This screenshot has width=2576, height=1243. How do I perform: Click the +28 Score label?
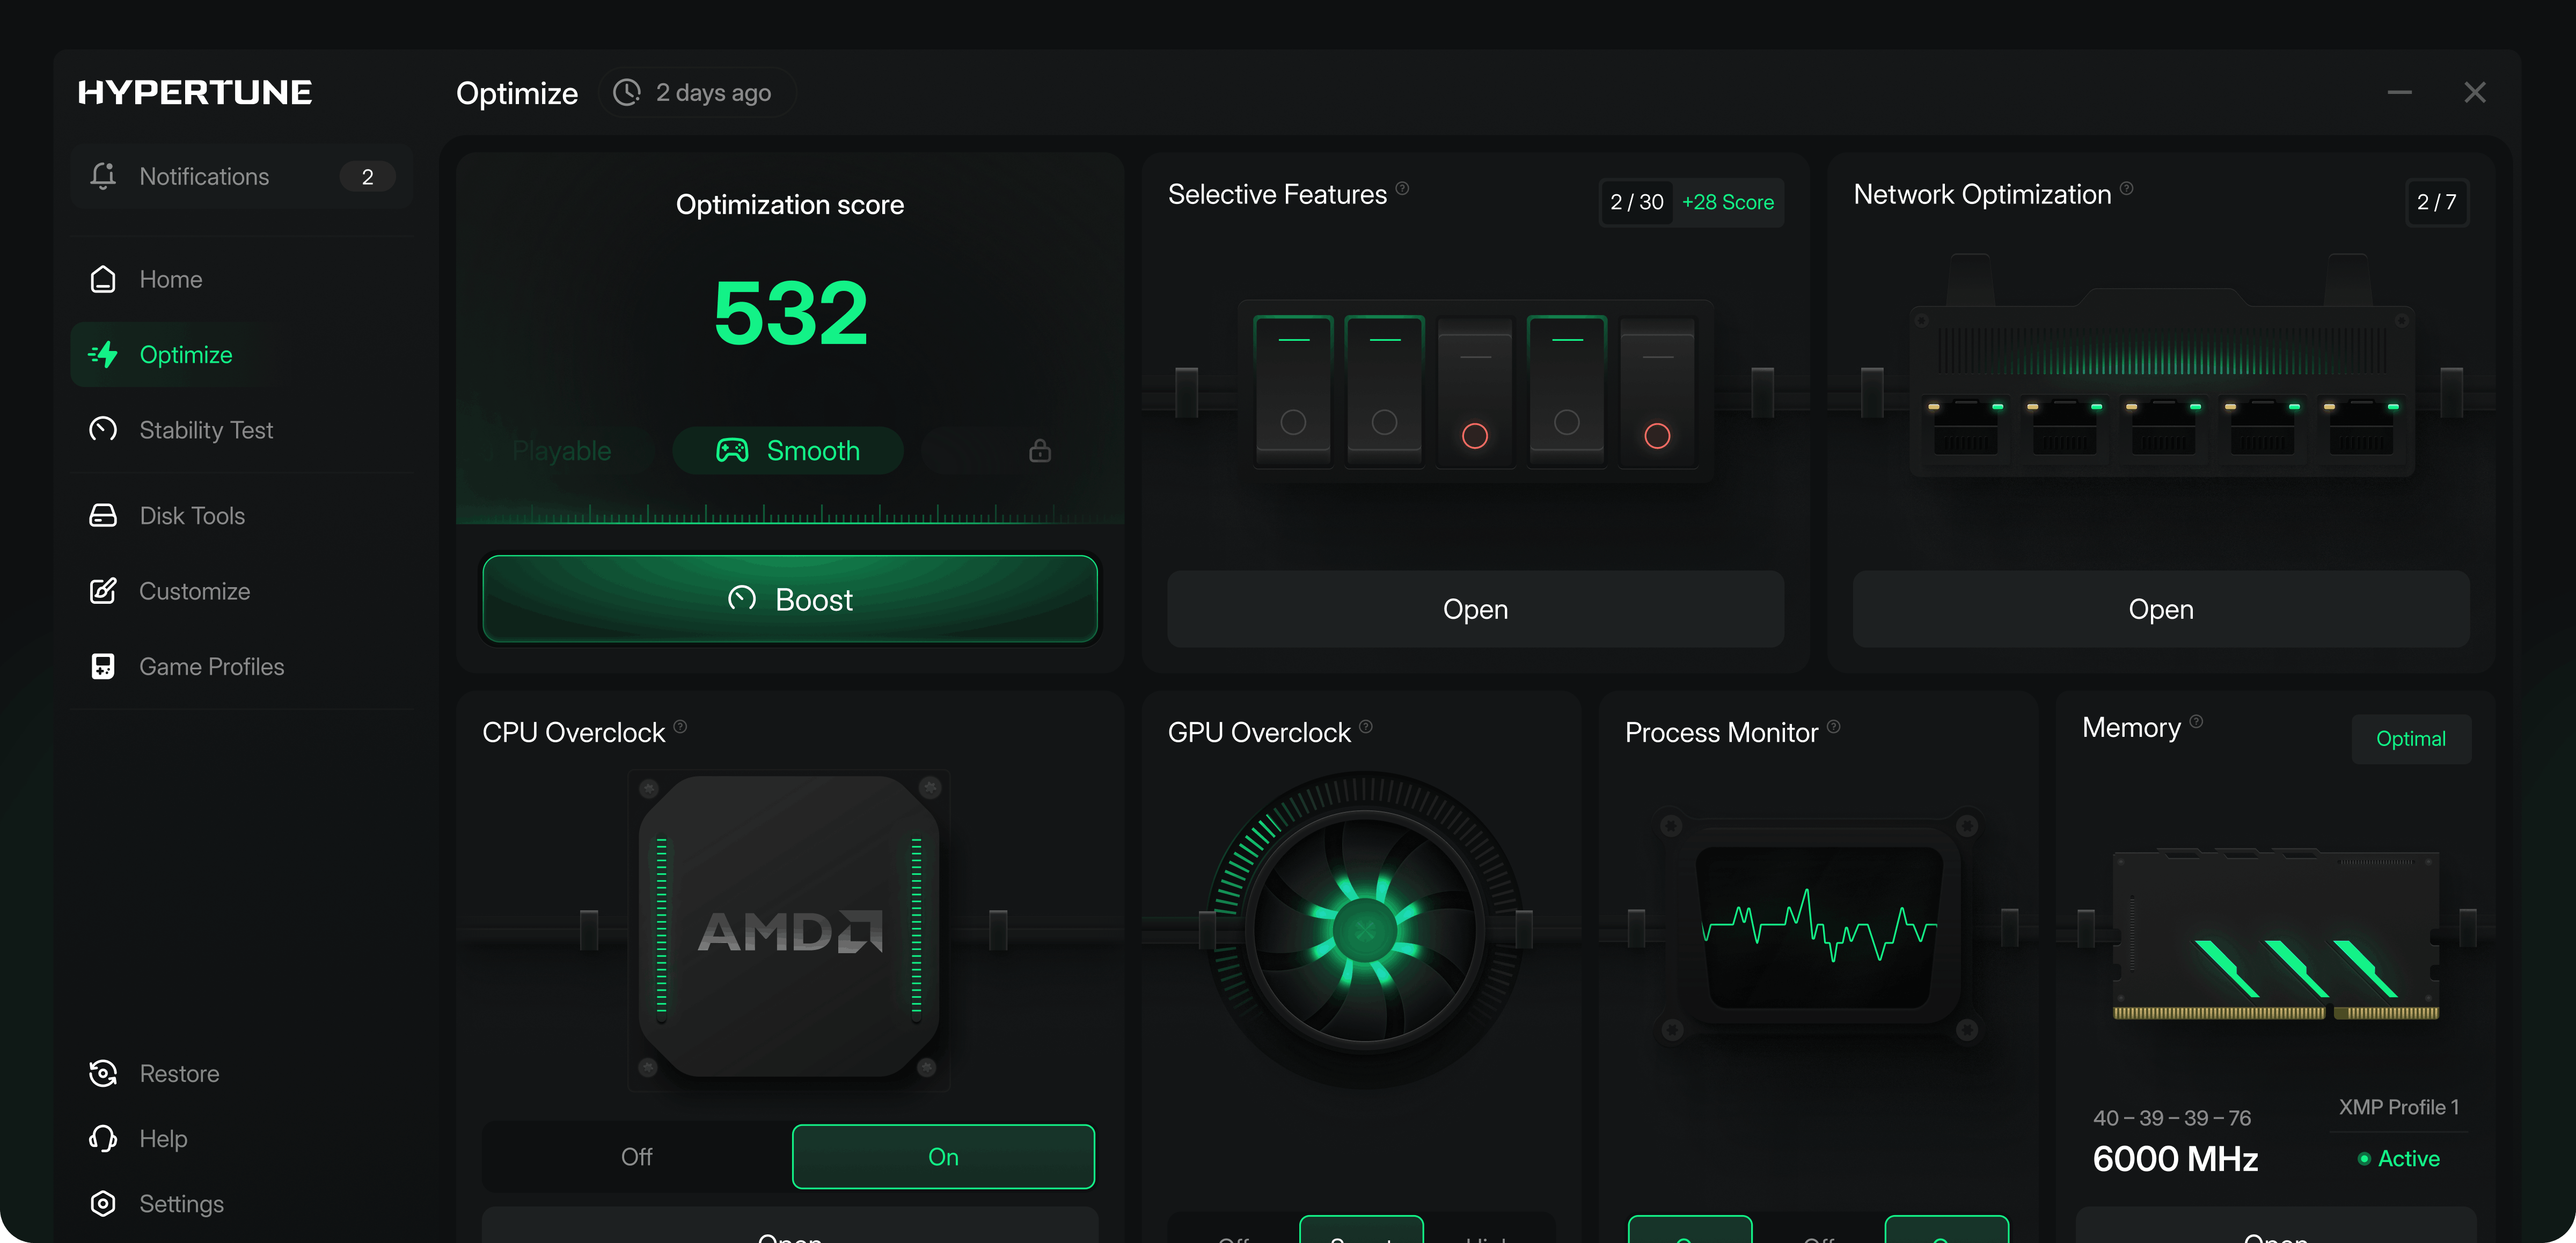click(x=1727, y=202)
